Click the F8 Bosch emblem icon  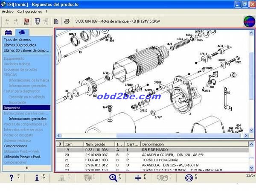click(x=189, y=178)
